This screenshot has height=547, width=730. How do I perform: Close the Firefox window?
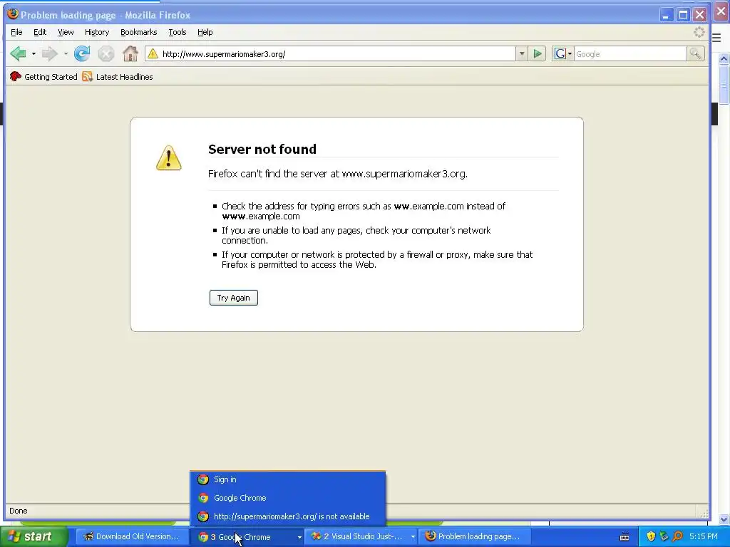pos(700,16)
